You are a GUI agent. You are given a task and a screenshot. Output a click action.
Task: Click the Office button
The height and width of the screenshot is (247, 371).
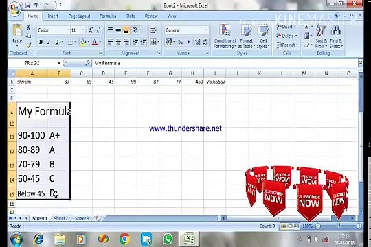click(14, 10)
